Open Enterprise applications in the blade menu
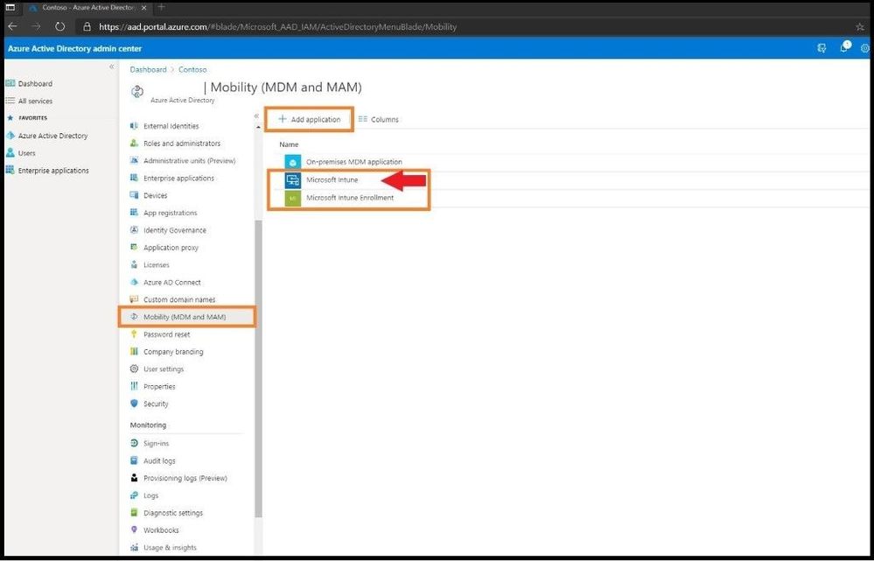This screenshot has width=874, height=561. (178, 178)
